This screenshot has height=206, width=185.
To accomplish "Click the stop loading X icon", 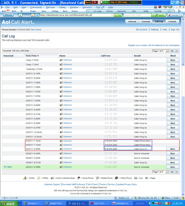I will click(x=29, y=15).
